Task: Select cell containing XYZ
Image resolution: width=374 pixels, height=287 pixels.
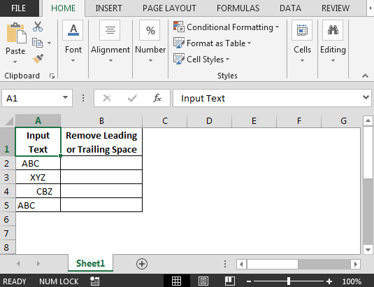Action: pyautogui.click(x=38, y=177)
